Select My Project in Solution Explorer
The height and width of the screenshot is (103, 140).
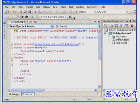click(121, 37)
